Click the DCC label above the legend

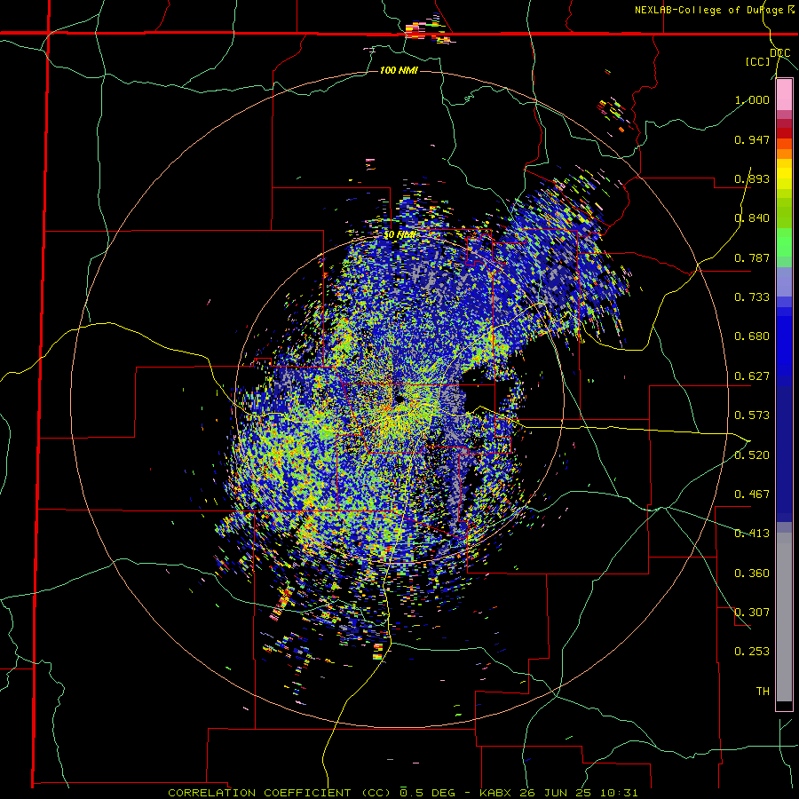[780, 53]
